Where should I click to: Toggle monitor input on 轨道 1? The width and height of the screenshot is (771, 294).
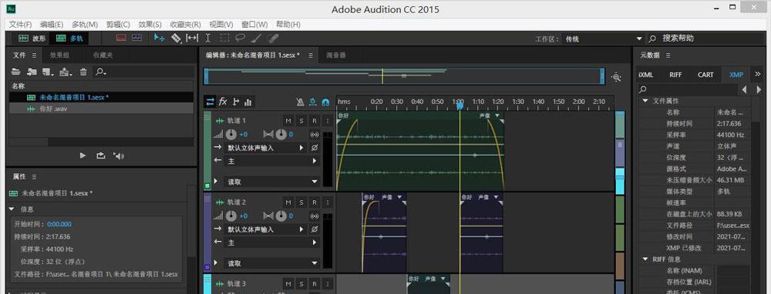point(327,121)
